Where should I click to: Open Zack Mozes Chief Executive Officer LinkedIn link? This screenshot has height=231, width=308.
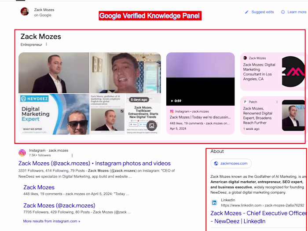tap(259, 217)
